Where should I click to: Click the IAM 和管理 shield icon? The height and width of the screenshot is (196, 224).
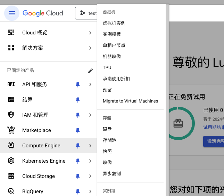11,115
